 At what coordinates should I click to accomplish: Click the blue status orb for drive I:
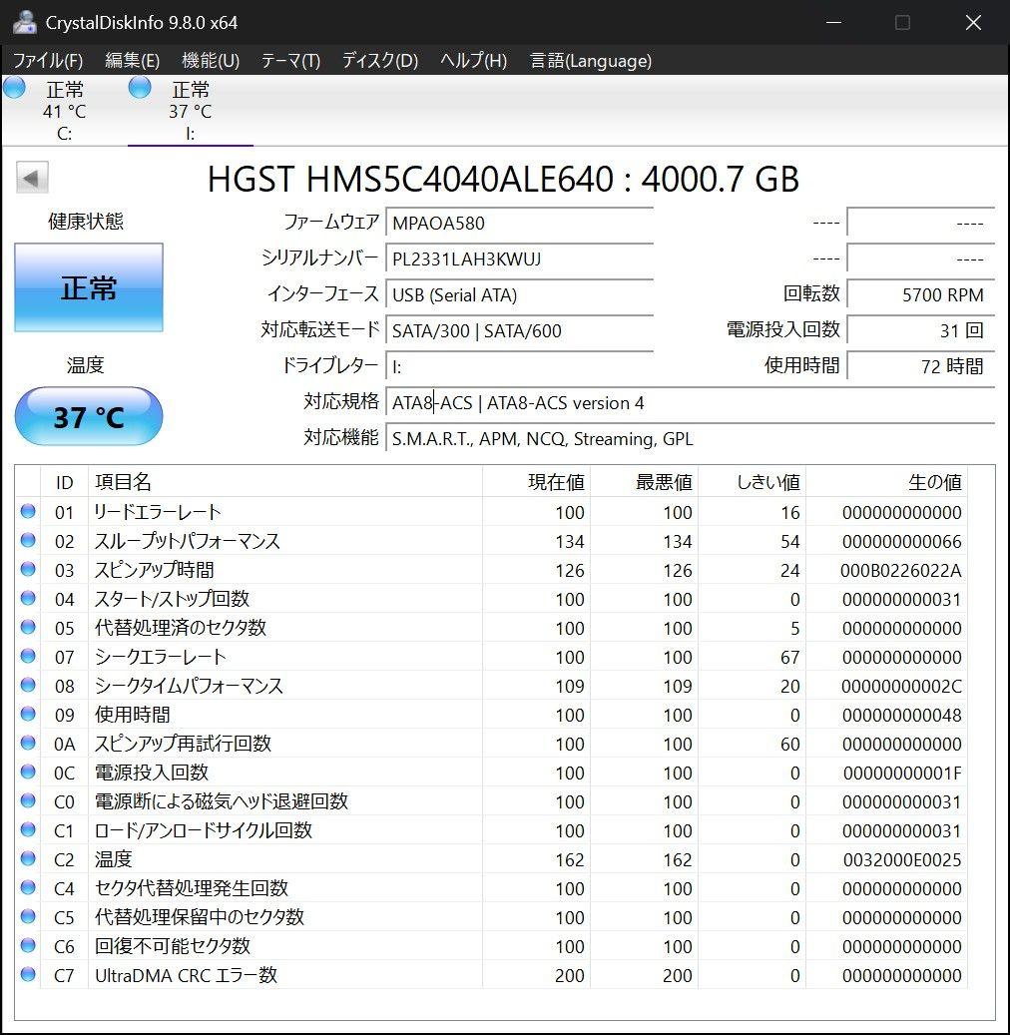pos(140,87)
